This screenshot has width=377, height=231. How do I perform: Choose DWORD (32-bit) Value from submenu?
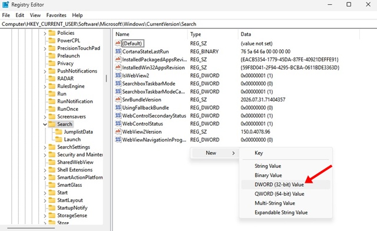click(286, 184)
